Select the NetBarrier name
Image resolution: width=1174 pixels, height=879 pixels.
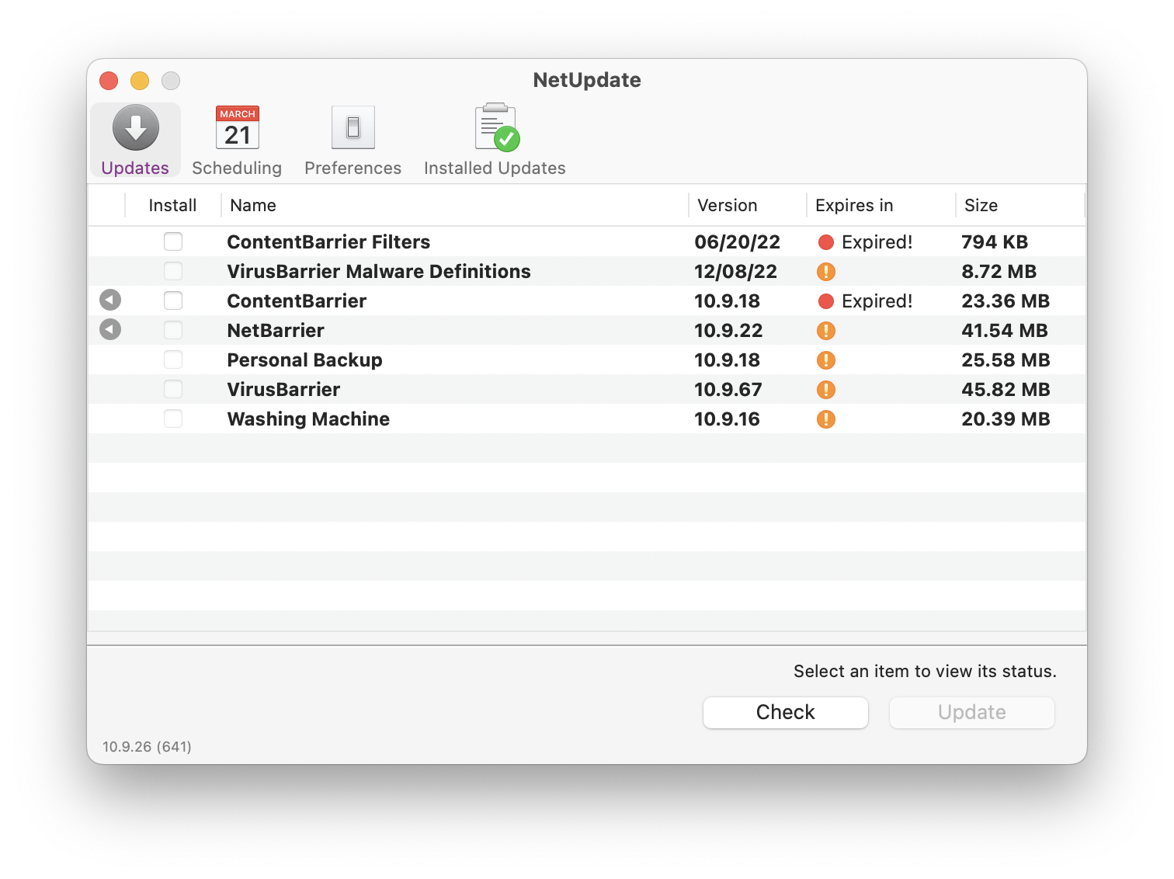tap(276, 331)
